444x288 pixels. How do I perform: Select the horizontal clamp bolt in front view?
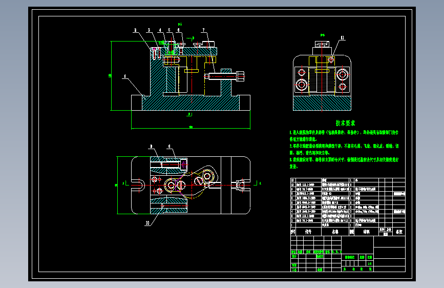224,76
